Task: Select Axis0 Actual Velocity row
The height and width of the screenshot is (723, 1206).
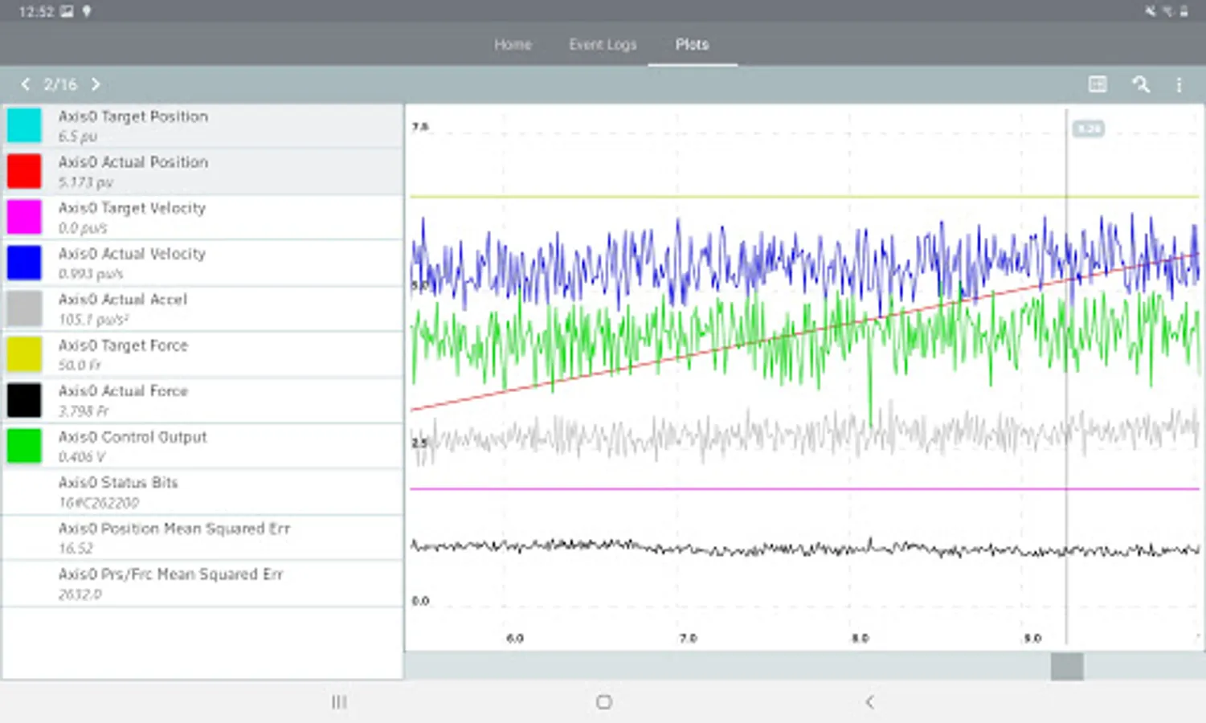Action: pyautogui.click(x=202, y=263)
